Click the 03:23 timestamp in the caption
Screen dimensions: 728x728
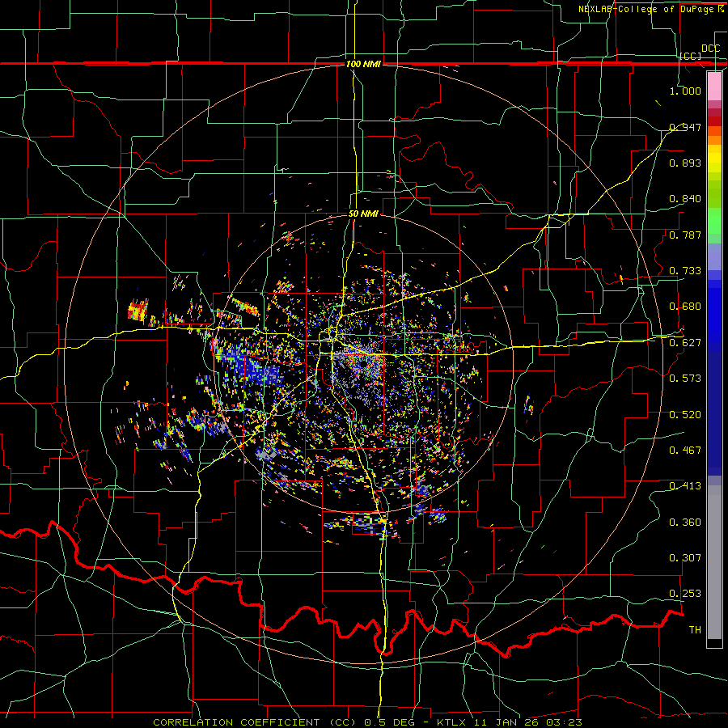click(562, 722)
